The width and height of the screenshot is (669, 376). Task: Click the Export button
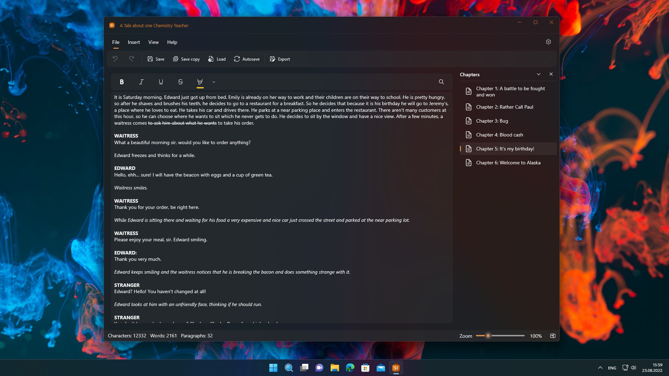pos(279,59)
